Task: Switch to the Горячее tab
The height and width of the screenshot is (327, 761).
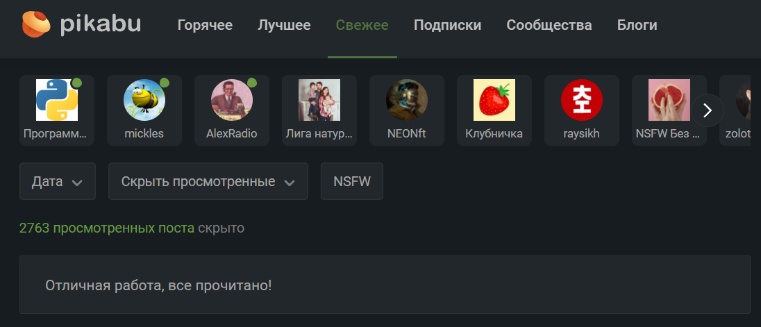Action: pos(205,25)
